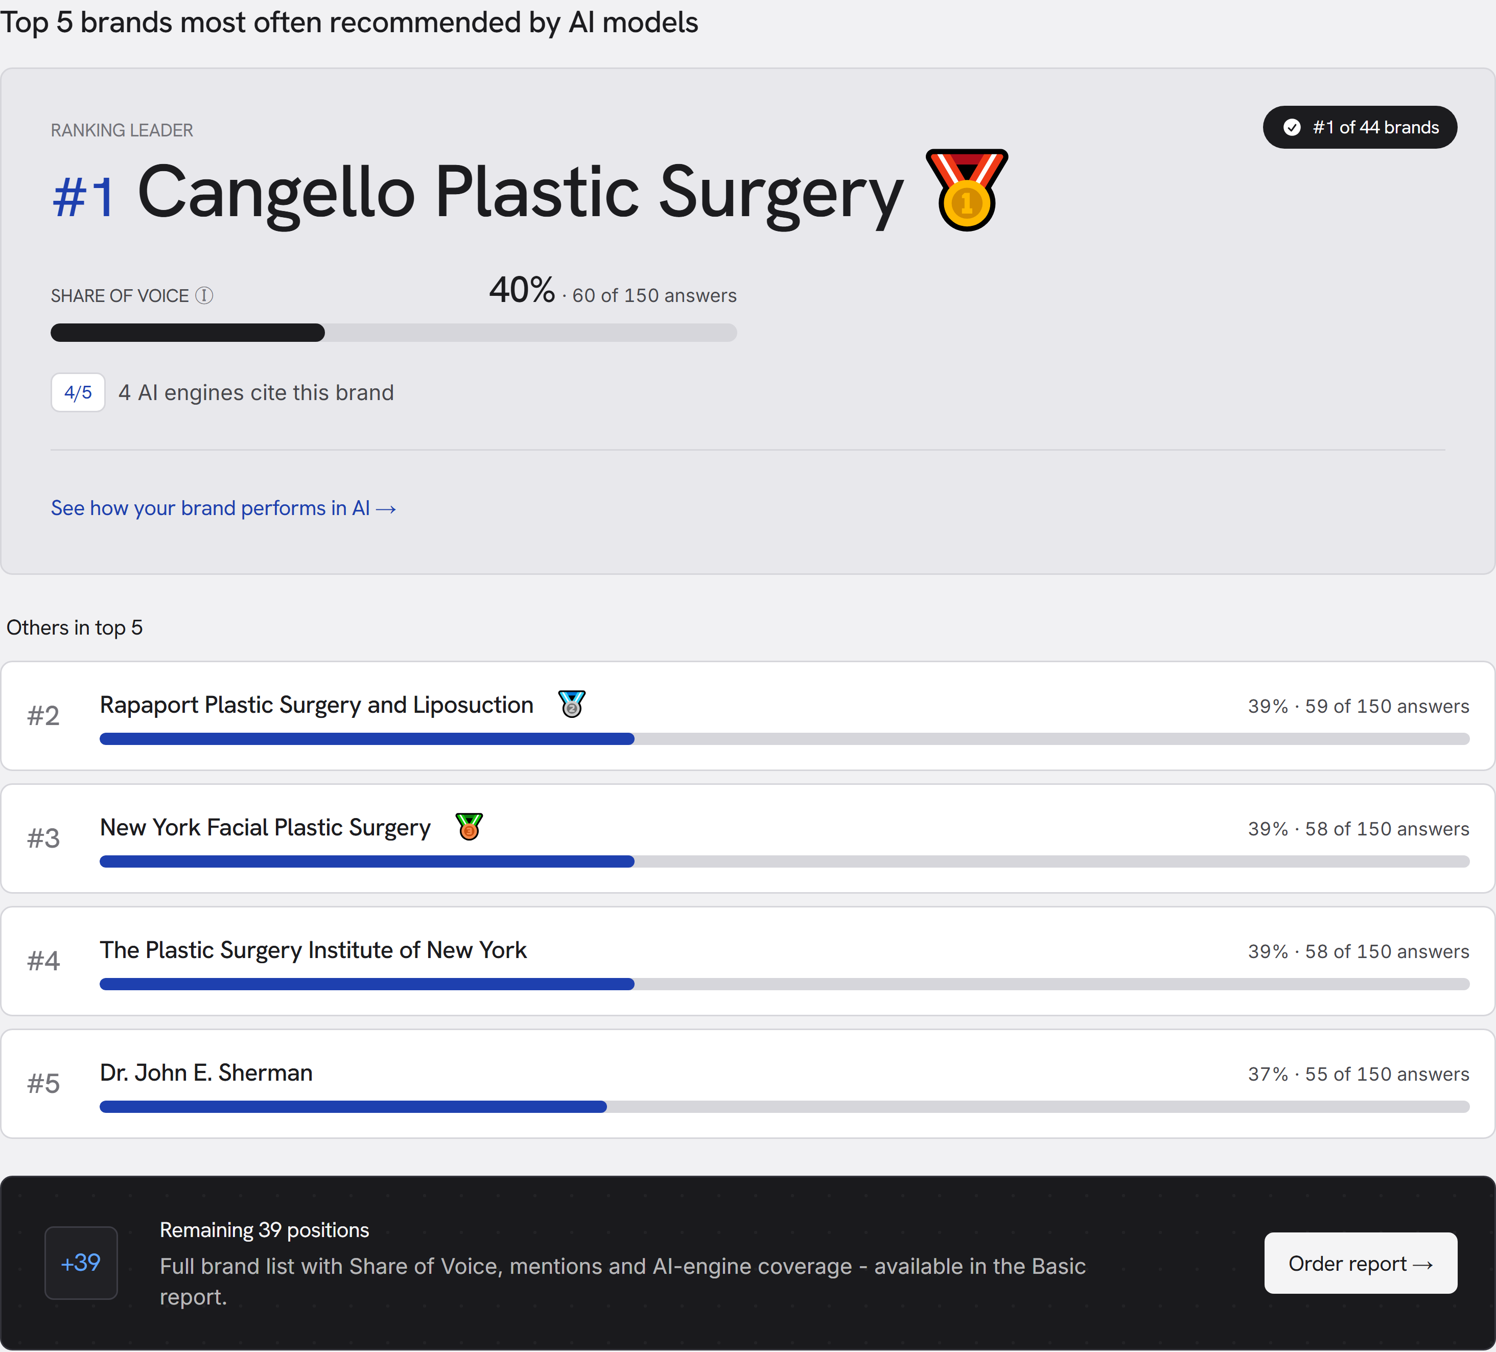
Task: Click the Share of Voice info icon
Action: (204, 295)
